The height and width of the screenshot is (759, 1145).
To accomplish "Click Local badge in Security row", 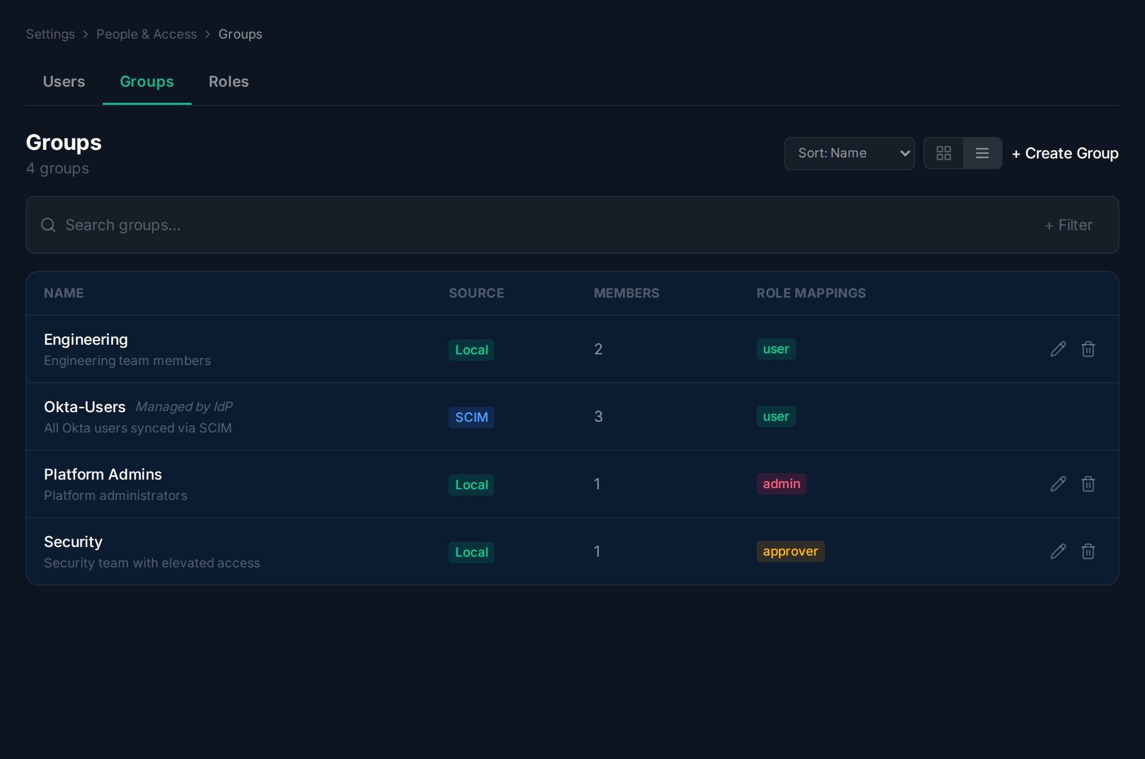I will coord(471,552).
